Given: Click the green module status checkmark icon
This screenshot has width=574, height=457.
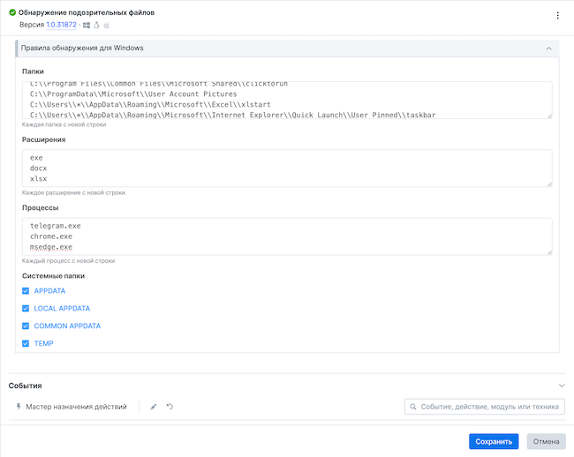Looking at the screenshot, I should click(12, 13).
